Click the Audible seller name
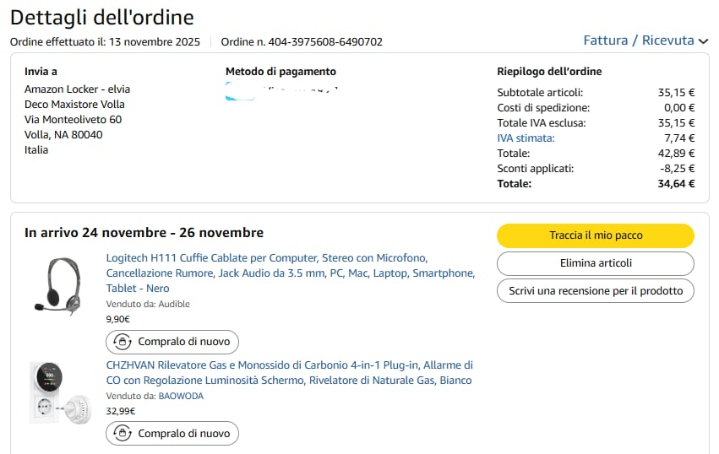719x454 pixels. click(174, 304)
